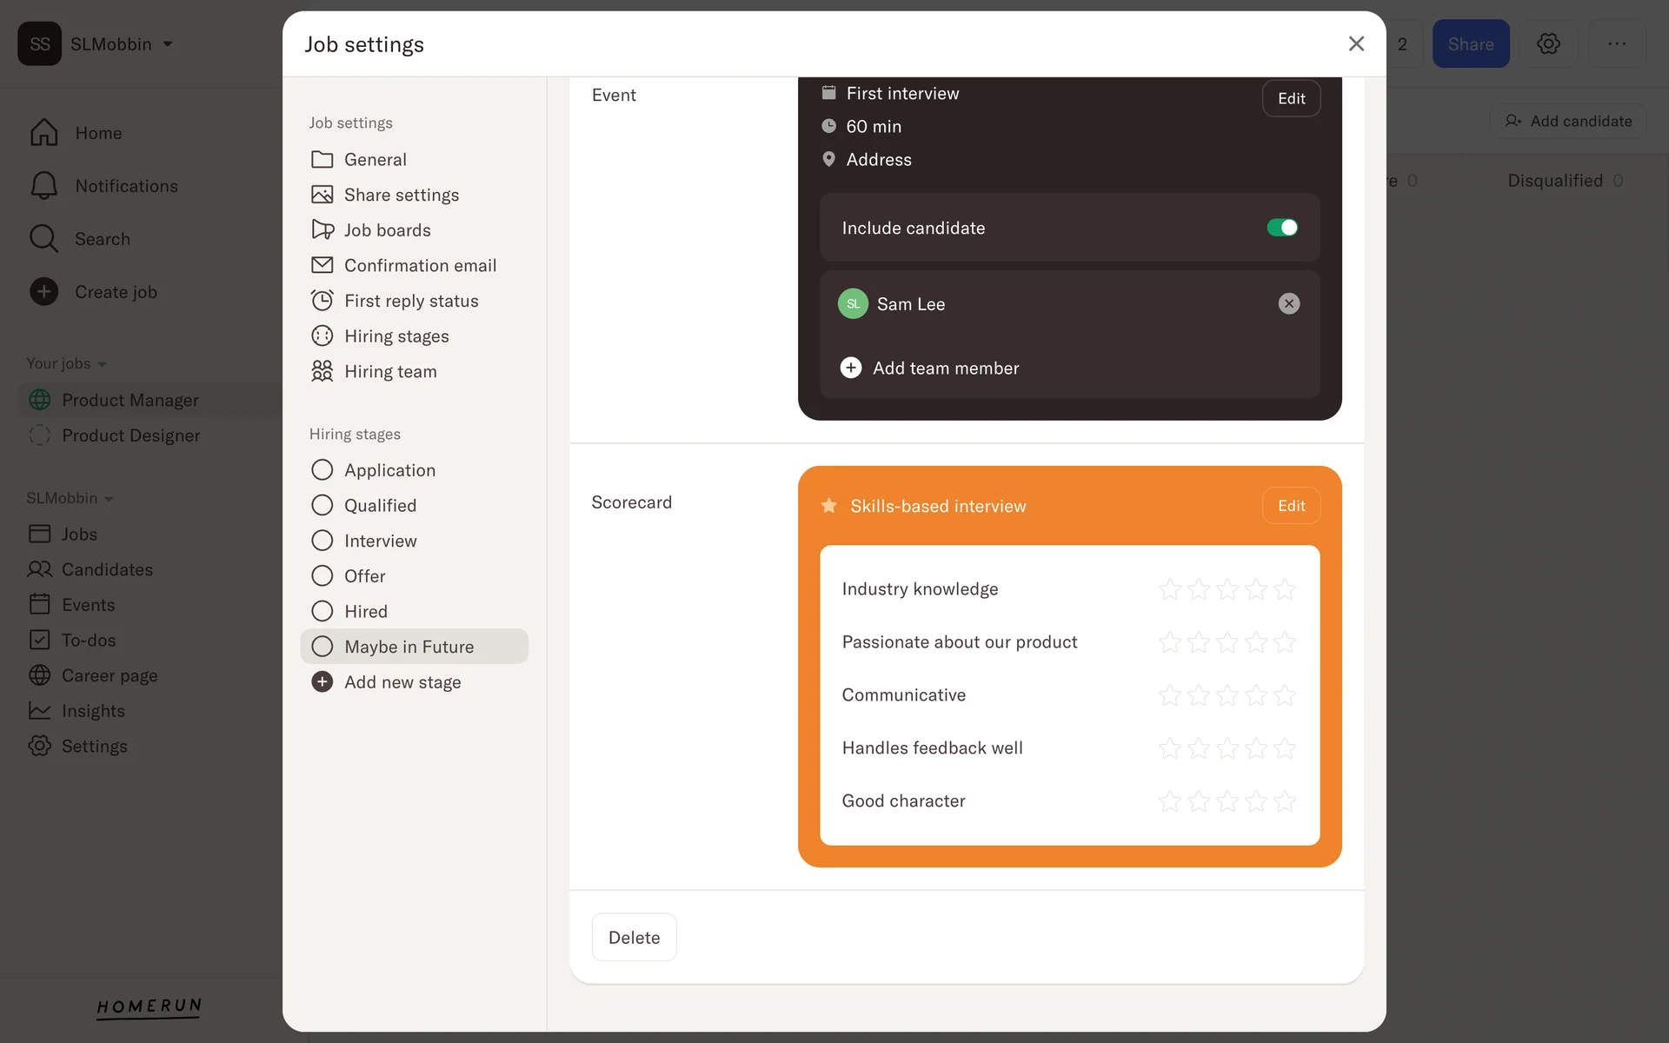Select the Offer stage radio circle
Viewport: 1669px width, 1043px height.
pos(322,576)
